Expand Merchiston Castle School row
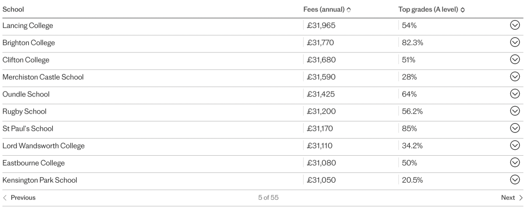The image size is (528, 211). click(x=515, y=76)
